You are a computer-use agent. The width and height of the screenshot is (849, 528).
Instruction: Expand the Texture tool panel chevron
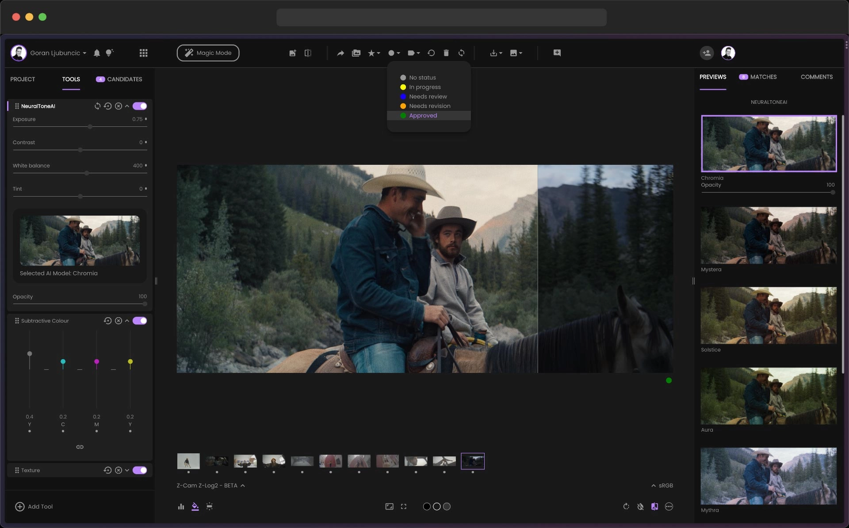(x=127, y=470)
